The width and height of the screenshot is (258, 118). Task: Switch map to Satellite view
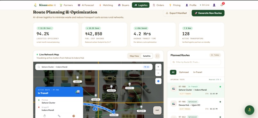pyautogui.click(x=147, y=56)
